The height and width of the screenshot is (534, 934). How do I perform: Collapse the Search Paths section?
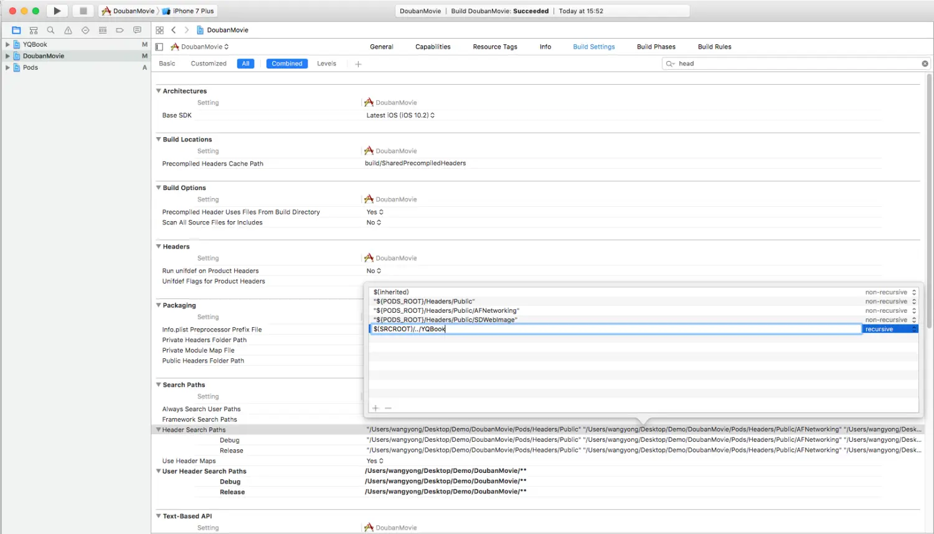tap(158, 385)
